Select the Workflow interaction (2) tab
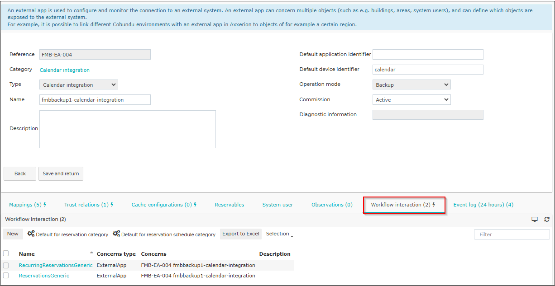The height and width of the screenshot is (286, 555). point(404,205)
